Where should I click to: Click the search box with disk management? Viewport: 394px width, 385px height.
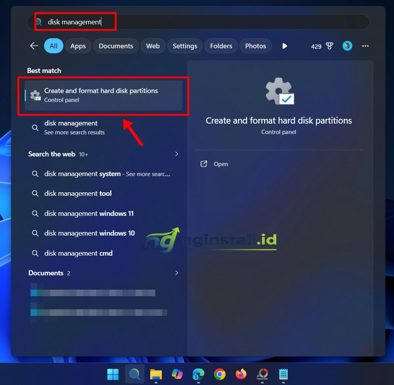[x=198, y=22]
